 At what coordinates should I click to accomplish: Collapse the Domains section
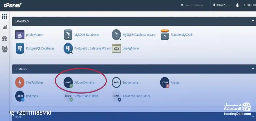pos(253,69)
